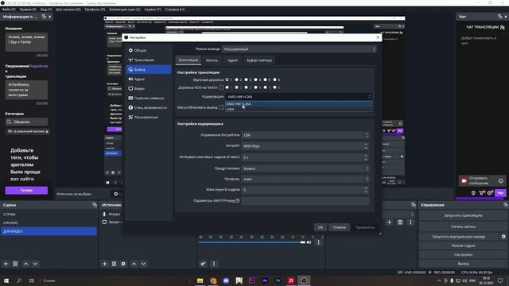Add a scene transition with plus icon
The width and height of the screenshot is (509, 286).
389,222
